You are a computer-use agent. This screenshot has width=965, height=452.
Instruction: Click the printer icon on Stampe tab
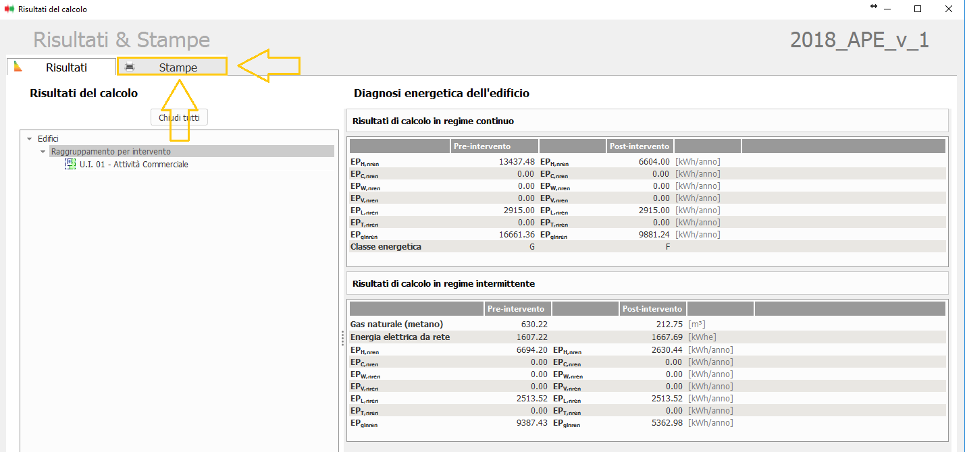(x=130, y=67)
